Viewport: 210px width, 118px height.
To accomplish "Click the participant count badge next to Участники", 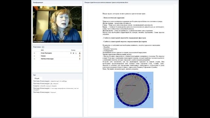I will click(43, 47).
